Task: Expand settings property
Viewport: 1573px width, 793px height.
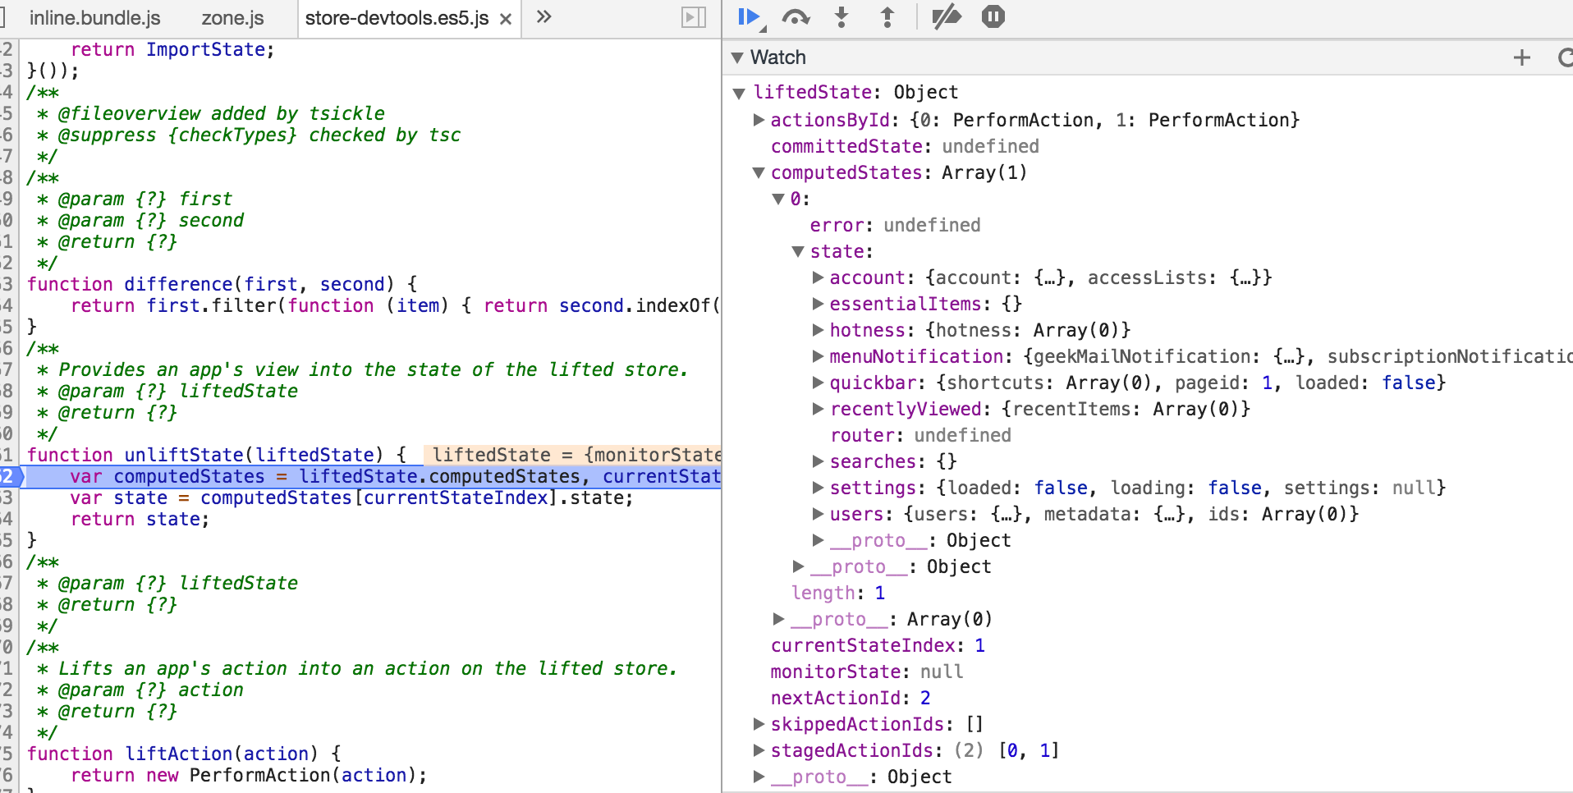Action: pyautogui.click(x=818, y=488)
